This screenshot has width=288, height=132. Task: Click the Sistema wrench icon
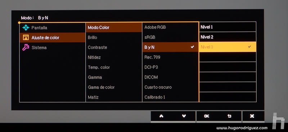click(x=26, y=47)
